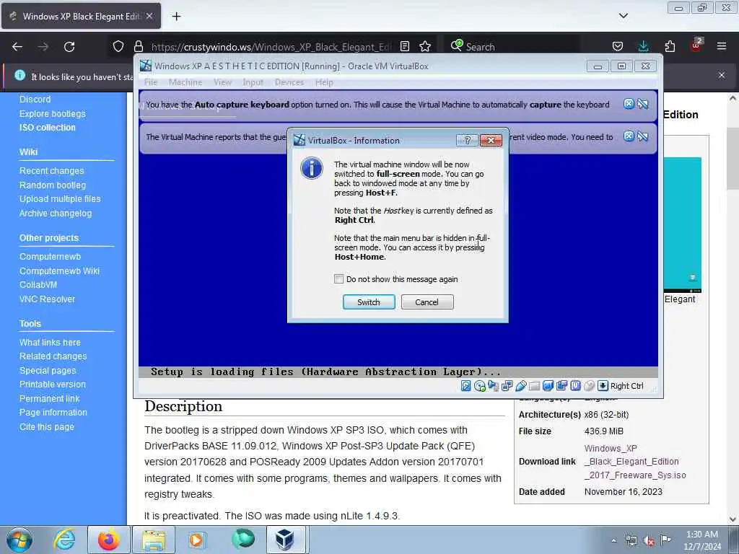The image size is (739, 554).
Task: Open the Action Center flag icon
Action: click(x=665, y=540)
